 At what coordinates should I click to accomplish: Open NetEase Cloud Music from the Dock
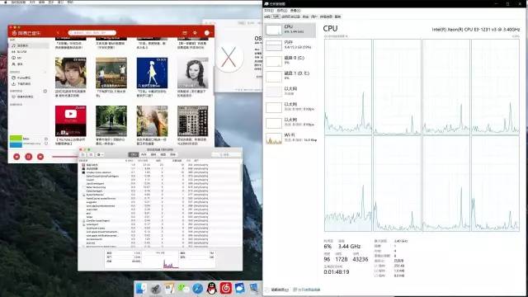(226, 289)
